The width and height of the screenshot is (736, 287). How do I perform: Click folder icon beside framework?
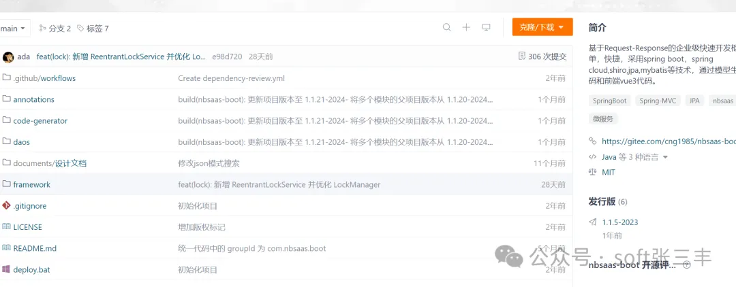tap(6, 184)
